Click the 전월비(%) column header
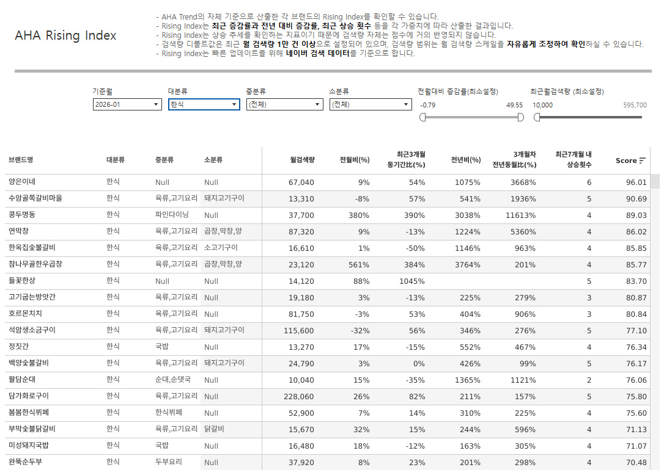This screenshot has height=470, width=664. [x=355, y=160]
